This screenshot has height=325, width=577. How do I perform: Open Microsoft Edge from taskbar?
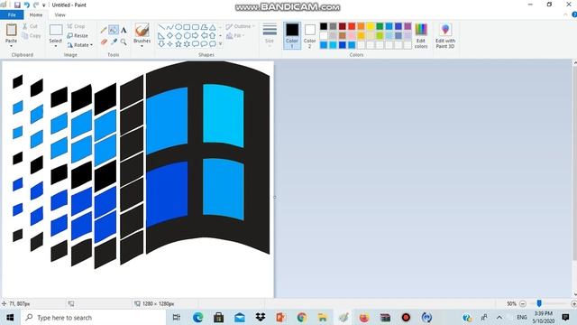(198, 317)
